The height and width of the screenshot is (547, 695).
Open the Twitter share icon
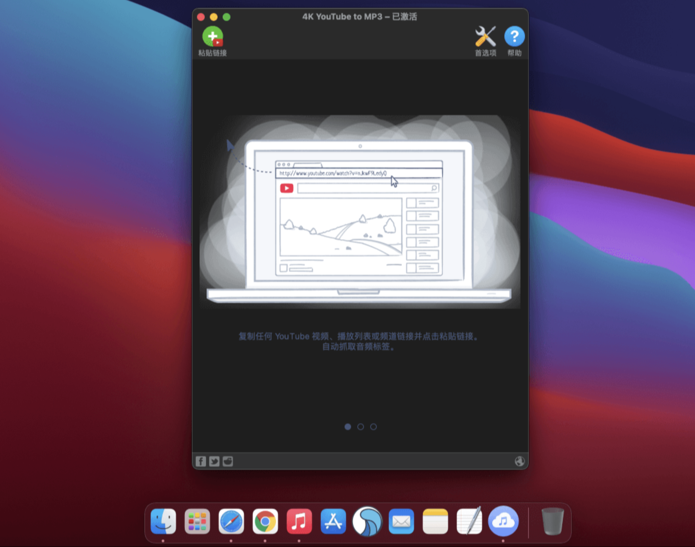(x=214, y=461)
